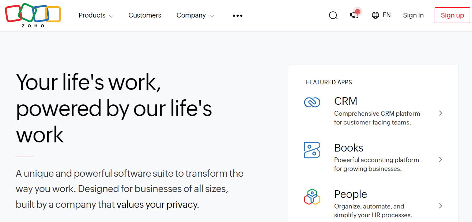Click the People app icon
This screenshot has height=222, width=472.
click(x=312, y=197)
